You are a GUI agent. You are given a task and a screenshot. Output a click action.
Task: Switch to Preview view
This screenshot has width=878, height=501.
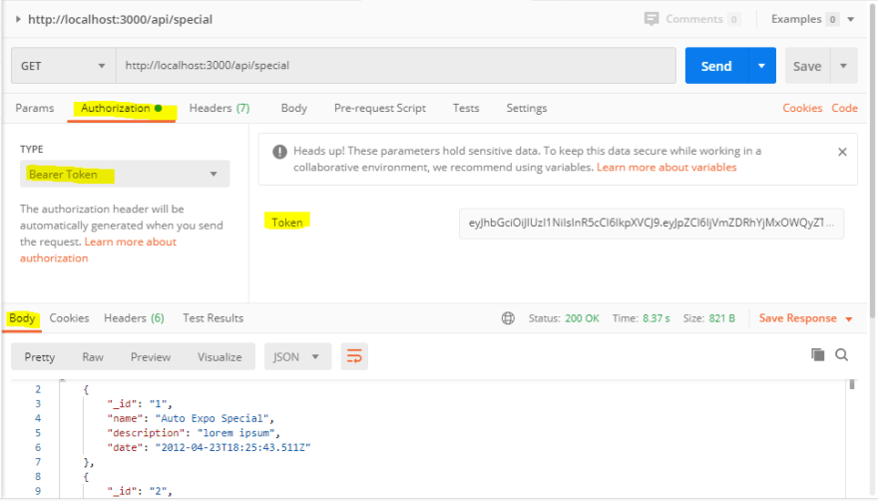pos(151,357)
